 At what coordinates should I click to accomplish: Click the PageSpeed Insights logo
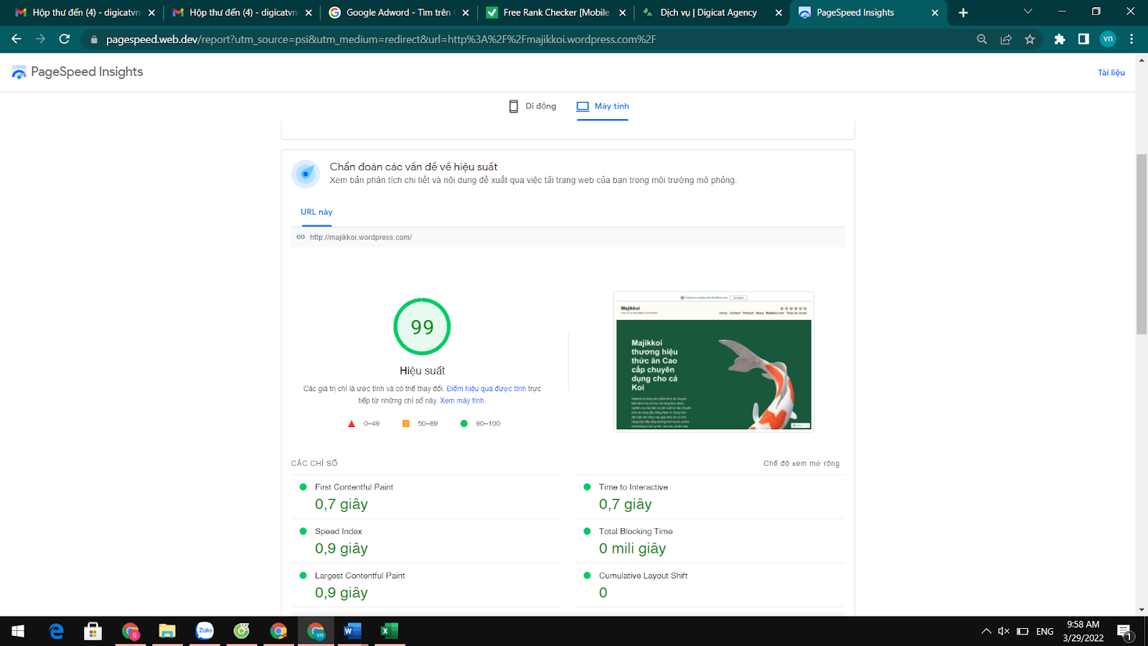point(77,72)
